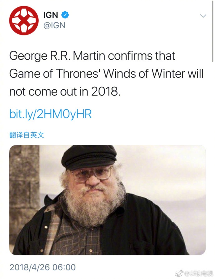
Task: Open the George R.R. Martin photo
Action: click(107, 200)
